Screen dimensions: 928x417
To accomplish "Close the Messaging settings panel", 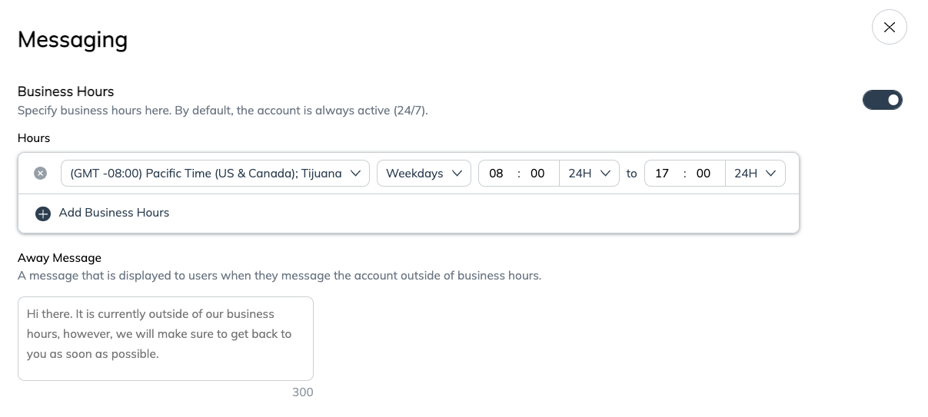I will point(889,28).
